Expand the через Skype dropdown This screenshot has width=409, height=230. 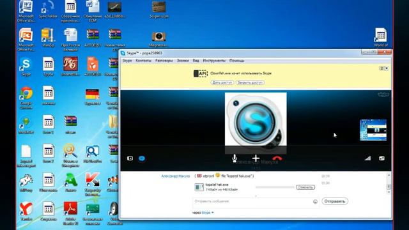pos(207,213)
